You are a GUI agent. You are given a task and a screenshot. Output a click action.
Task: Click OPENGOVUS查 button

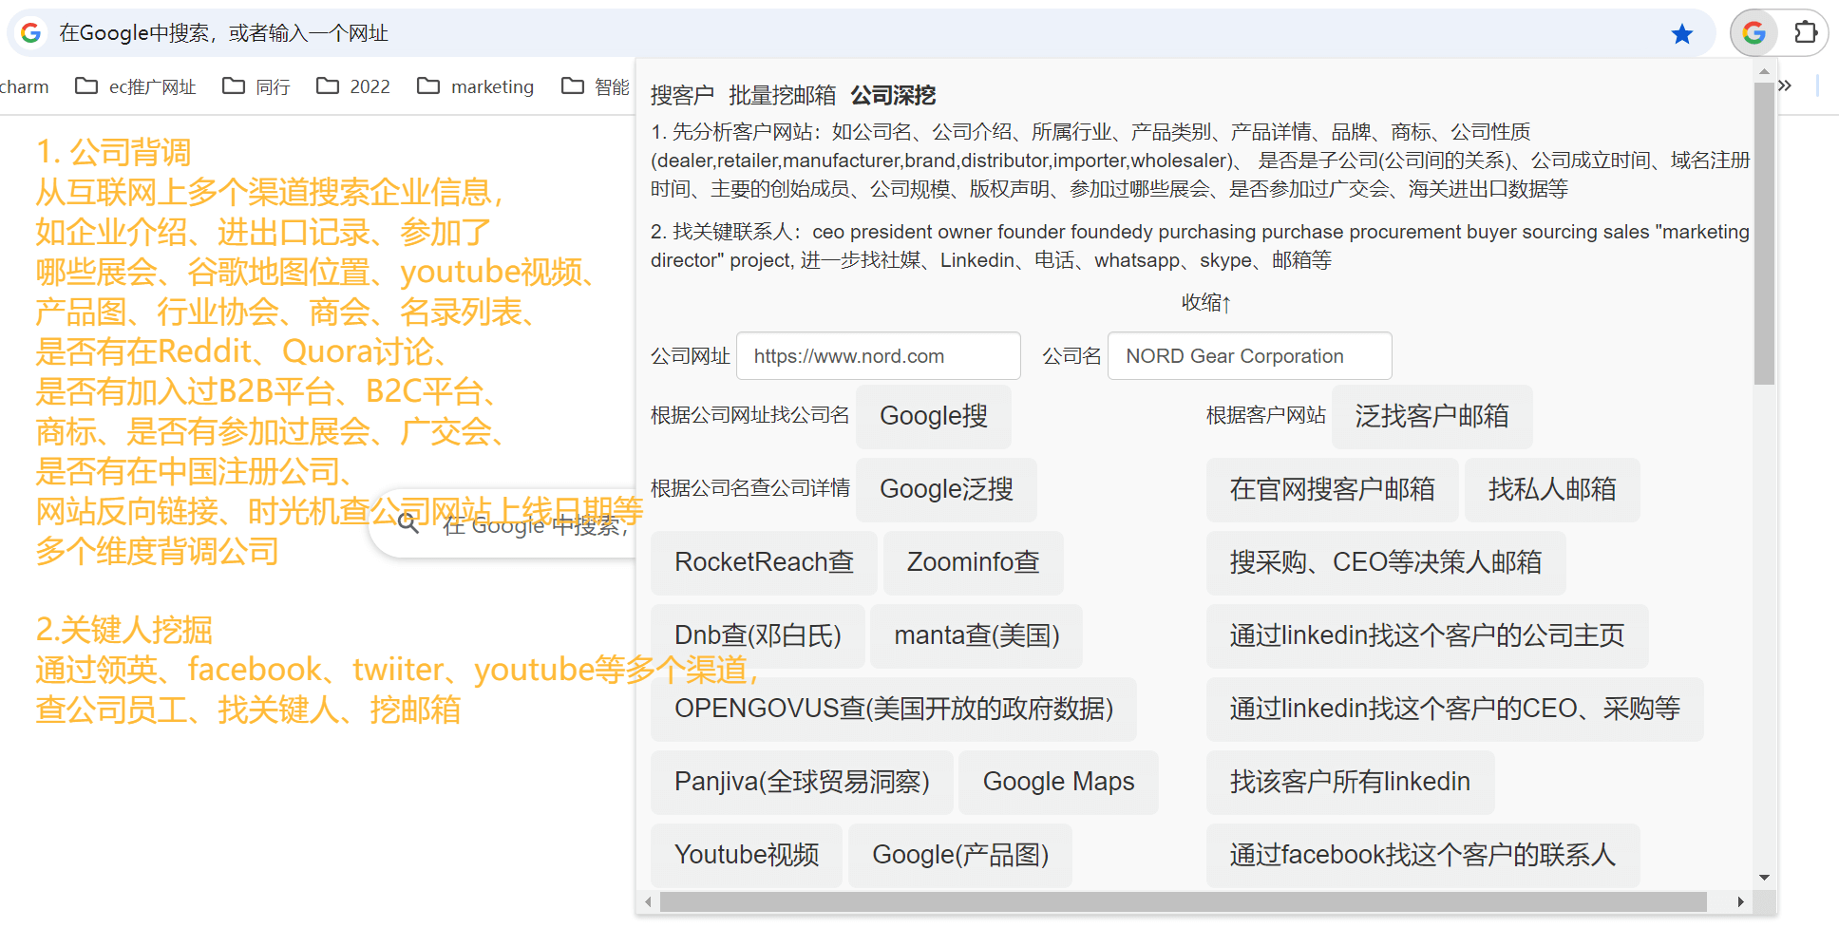894,709
